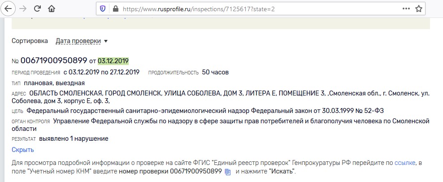The image size is (443, 182).
Task: Reload the current rusprofile page
Action: (37, 9)
